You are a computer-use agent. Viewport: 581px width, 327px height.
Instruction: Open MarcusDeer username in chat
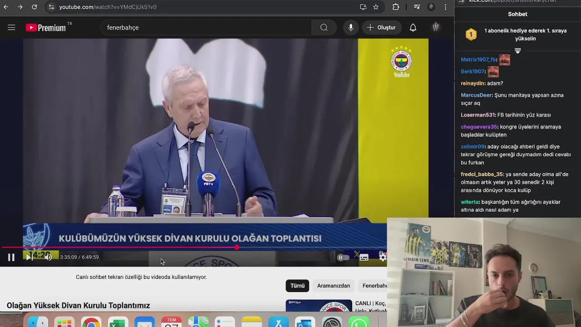476,95
